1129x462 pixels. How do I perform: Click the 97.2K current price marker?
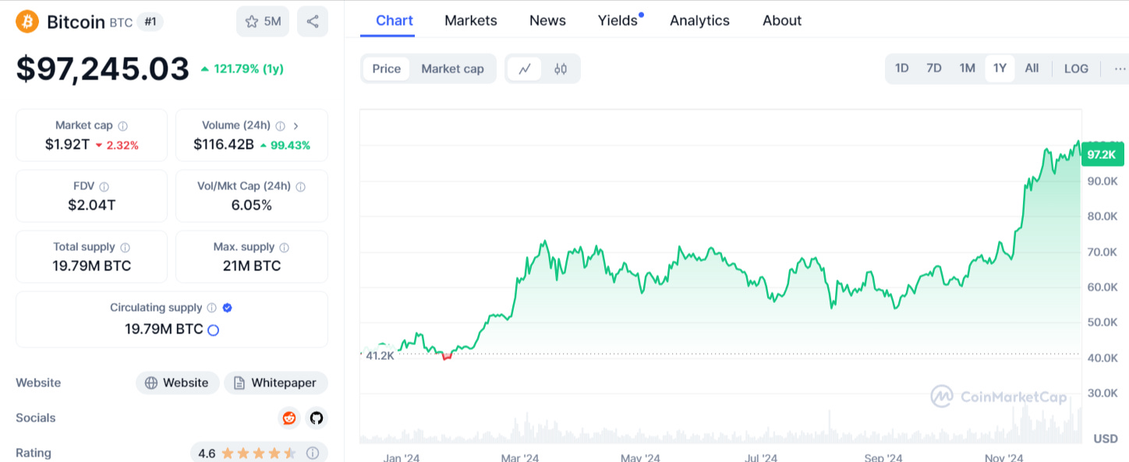[x=1102, y=155]
